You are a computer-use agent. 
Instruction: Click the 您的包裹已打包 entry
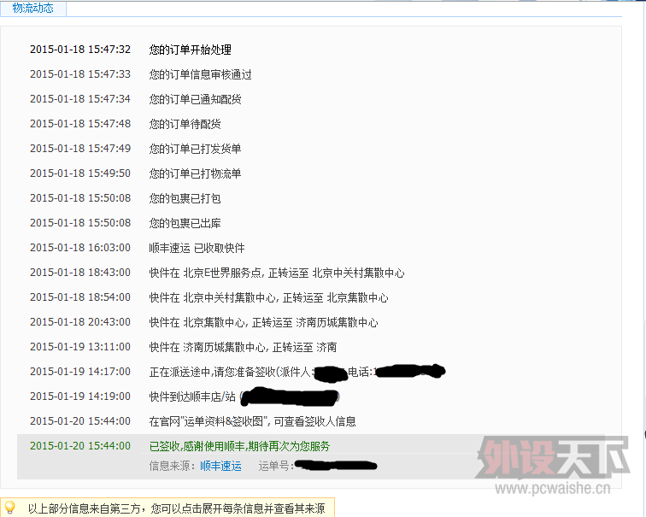click(x=185, y=198)
